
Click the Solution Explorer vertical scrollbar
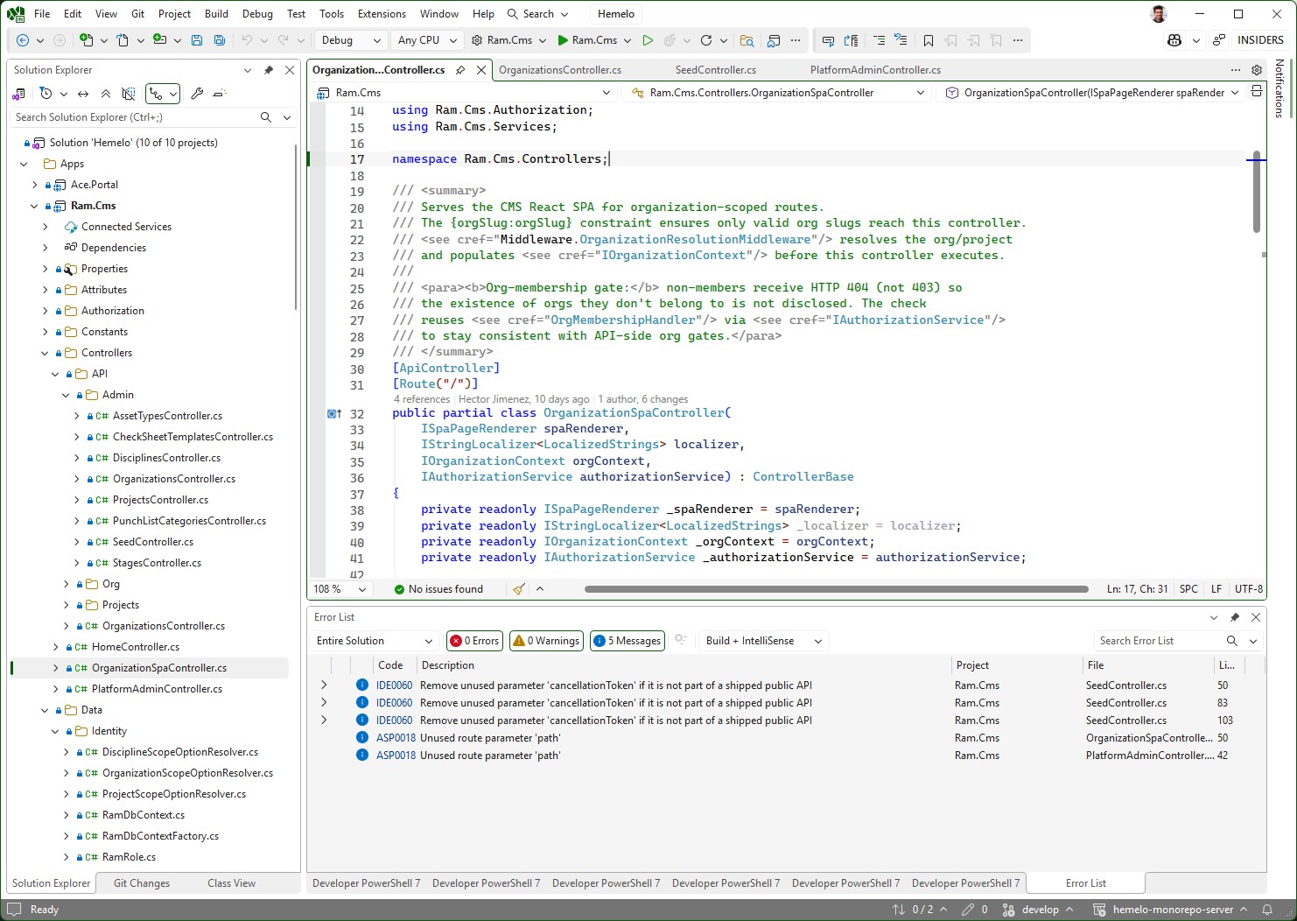296,228
